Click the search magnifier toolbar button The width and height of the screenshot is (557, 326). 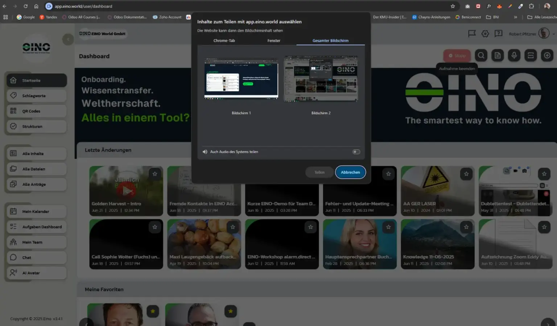[481, 55]
